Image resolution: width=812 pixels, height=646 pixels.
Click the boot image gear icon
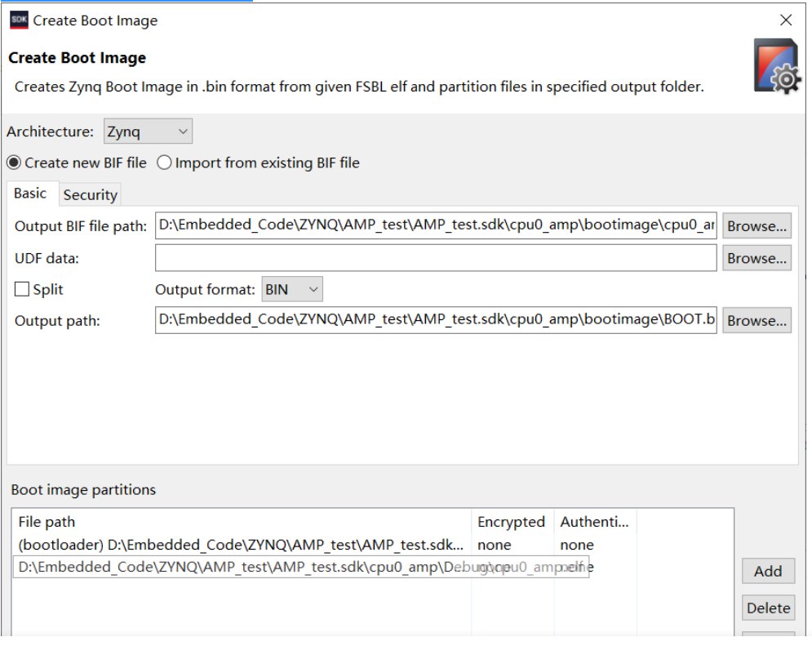point(776,66)
